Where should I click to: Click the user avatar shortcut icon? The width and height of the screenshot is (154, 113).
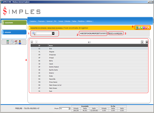[20, 42]
